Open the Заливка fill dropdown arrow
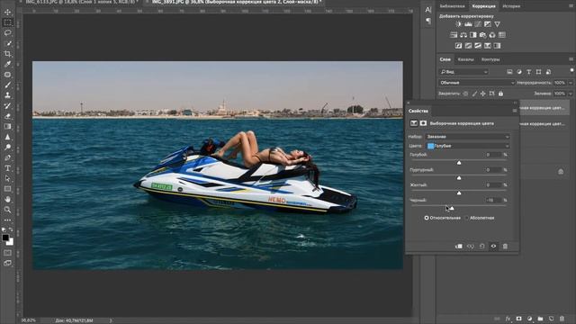The image size is (576, 324). pyautogui.click(x=571, y=94)
